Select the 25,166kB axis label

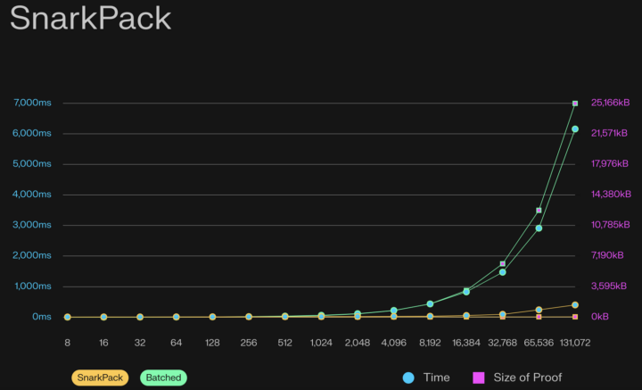[x=610, y=103]
